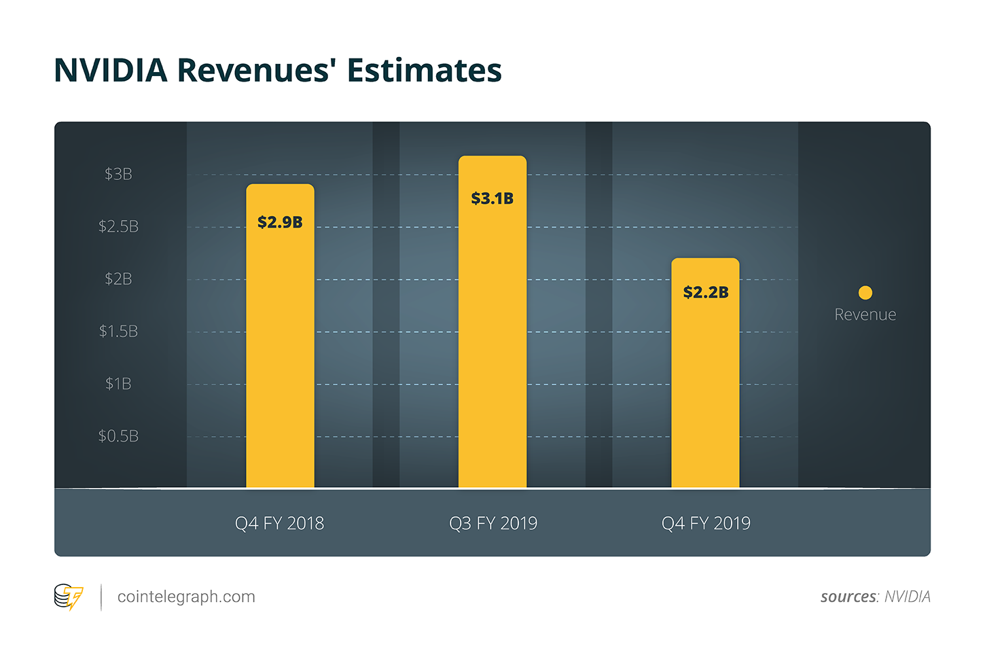
Task: Click the Cointelegraph logo icon
Action: 68,596
